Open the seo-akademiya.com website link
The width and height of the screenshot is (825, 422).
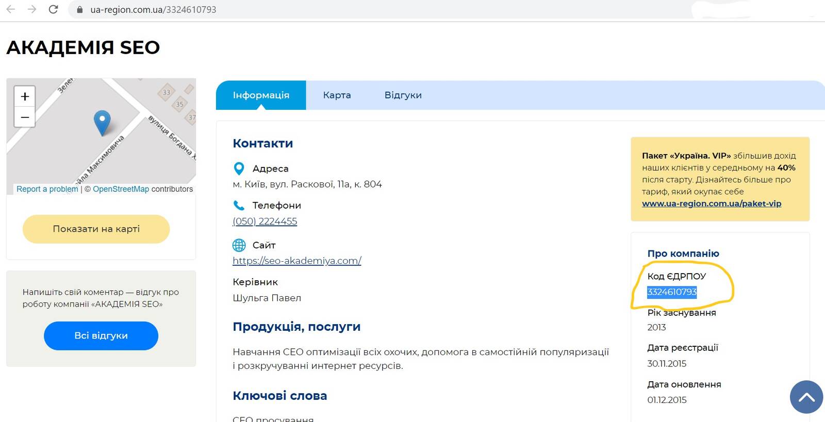[x=296, y=261]
